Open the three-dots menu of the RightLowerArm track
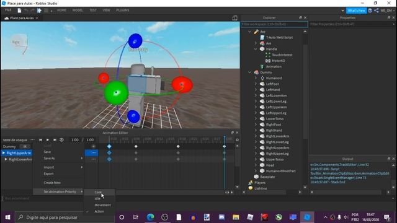 point(94,159)
